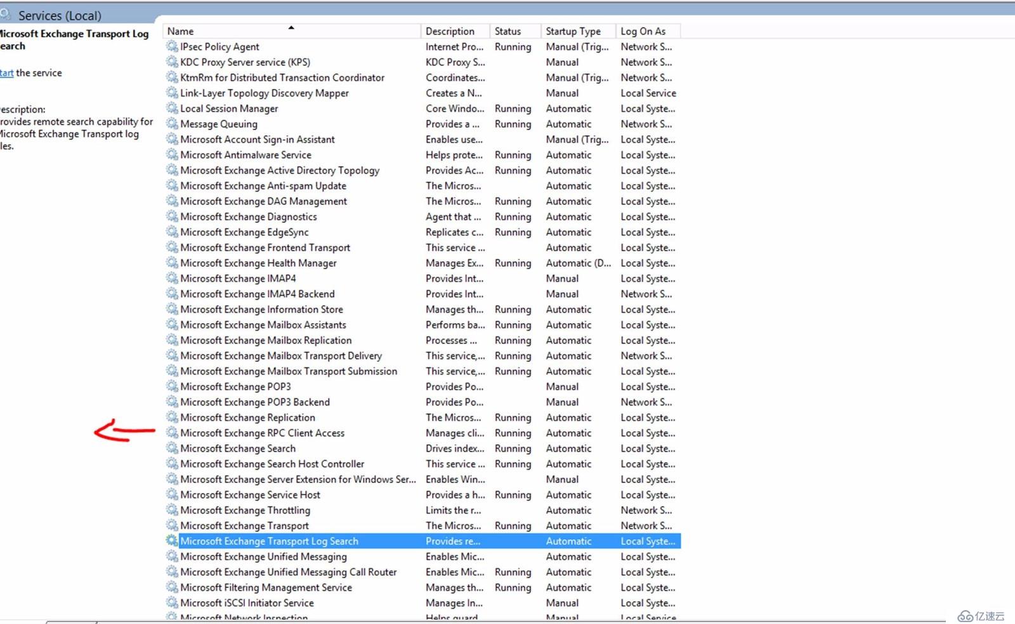1015x624 pixels.
Task: Sort by the Description column header
Action: coord(455,31)
